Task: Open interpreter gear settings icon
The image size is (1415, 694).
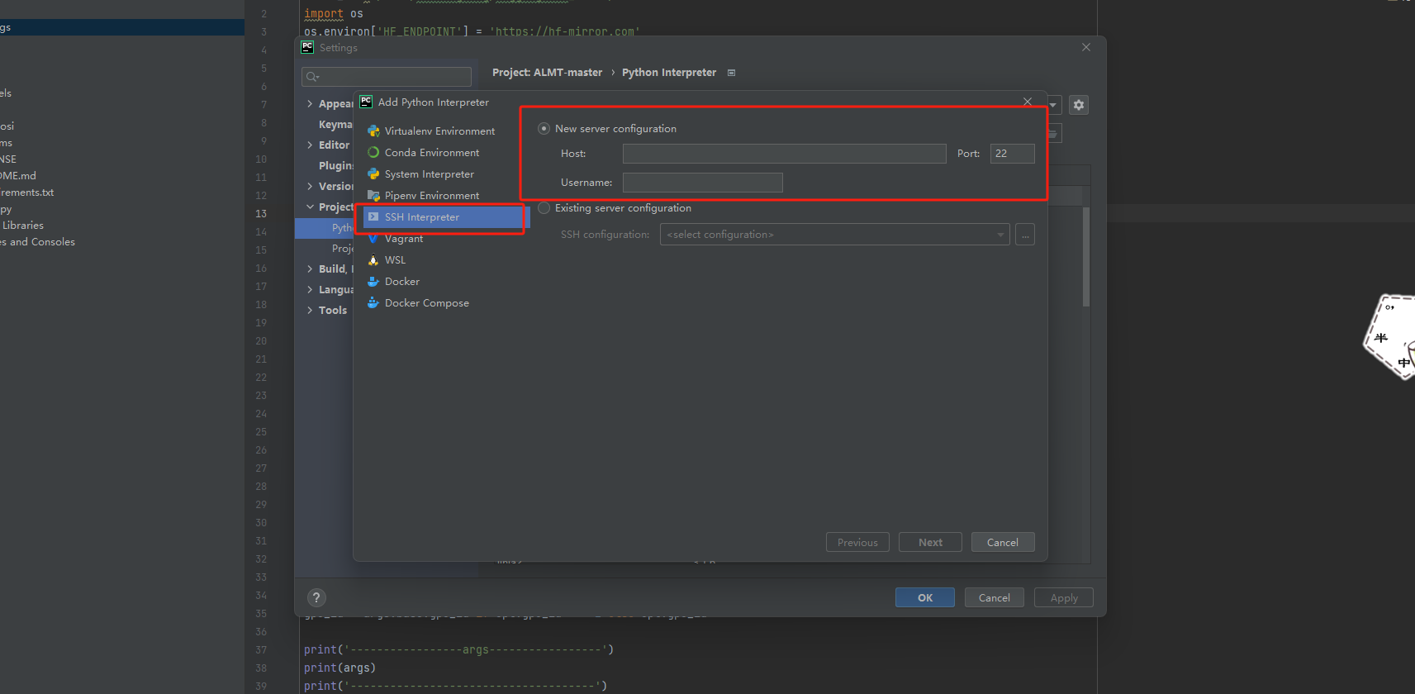Action: click(x=1078, y=105)
